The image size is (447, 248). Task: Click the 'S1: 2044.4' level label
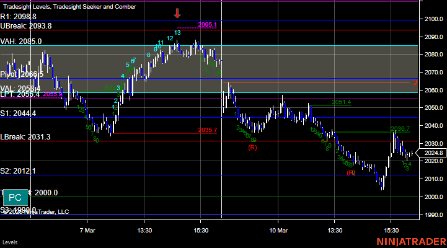coord(18,113)
